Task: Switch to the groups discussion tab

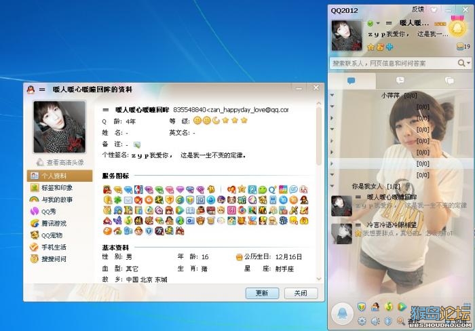Action: [x=449, y=81]
